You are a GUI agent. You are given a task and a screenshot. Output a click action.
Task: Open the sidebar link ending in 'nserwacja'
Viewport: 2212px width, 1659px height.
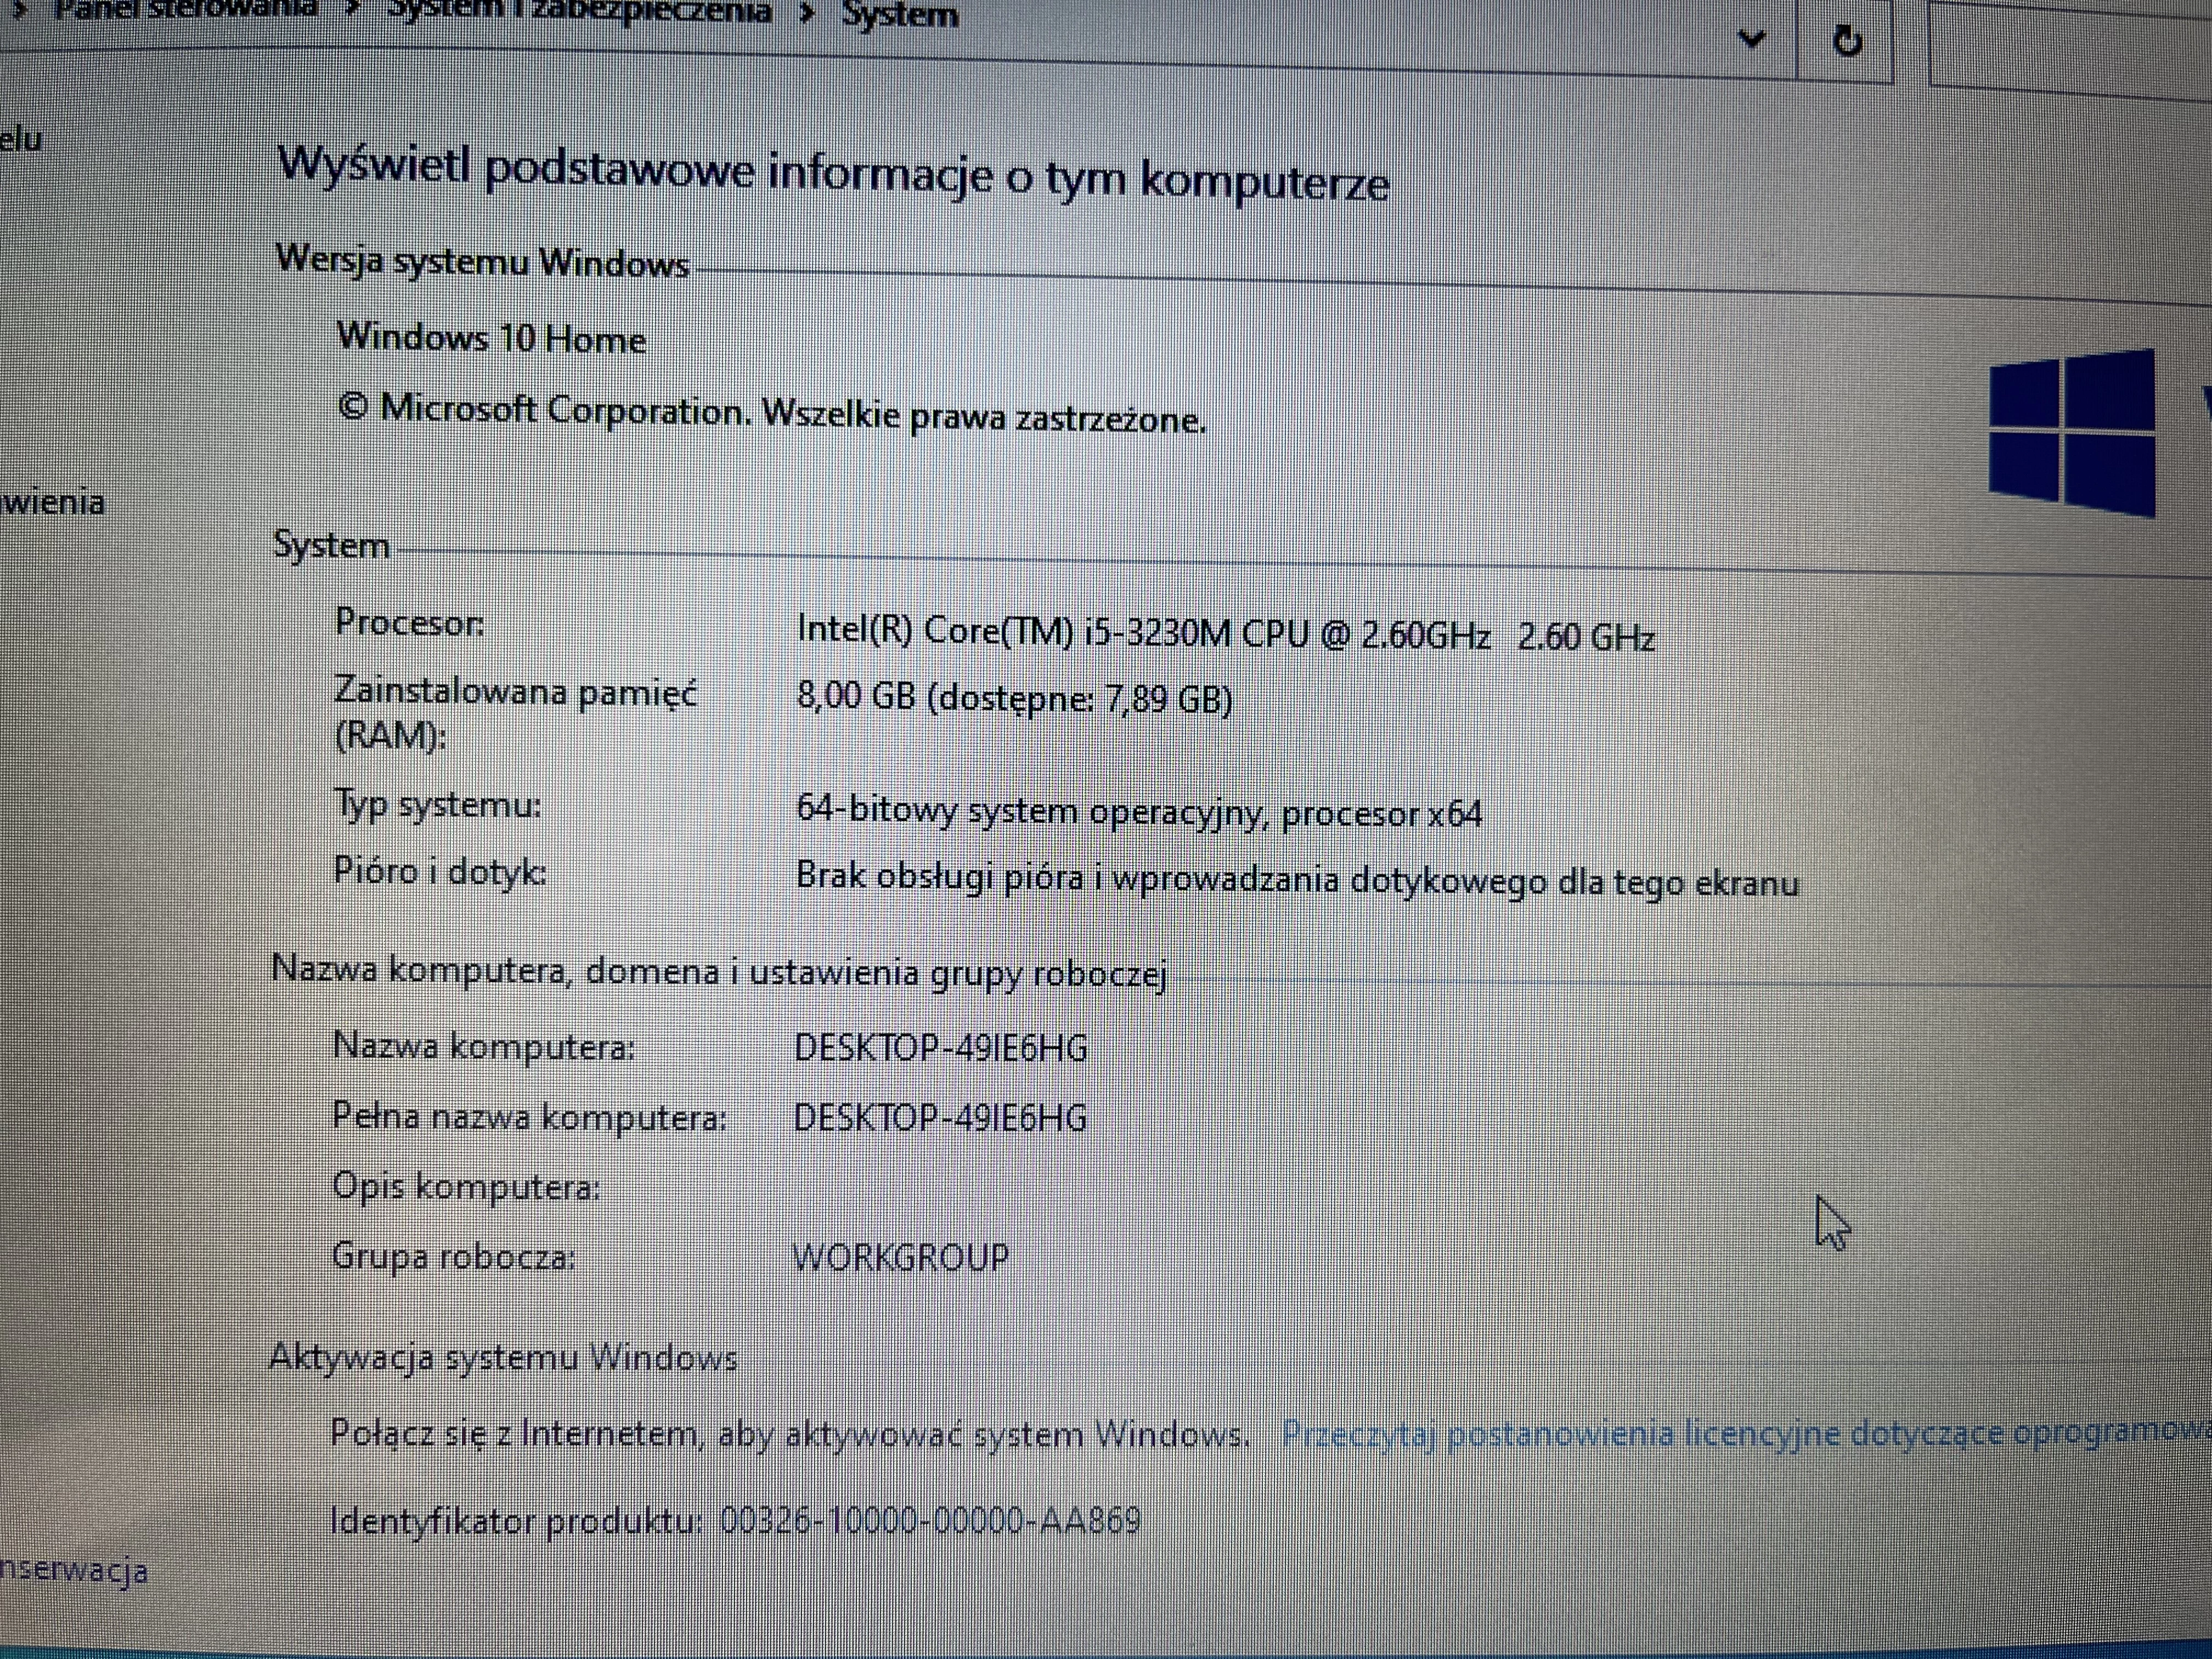click(x=74, y=1571)
